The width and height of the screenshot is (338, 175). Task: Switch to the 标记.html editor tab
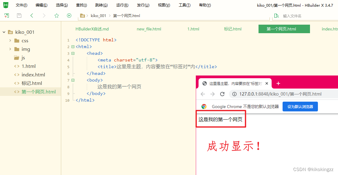[x=233, y=29]
